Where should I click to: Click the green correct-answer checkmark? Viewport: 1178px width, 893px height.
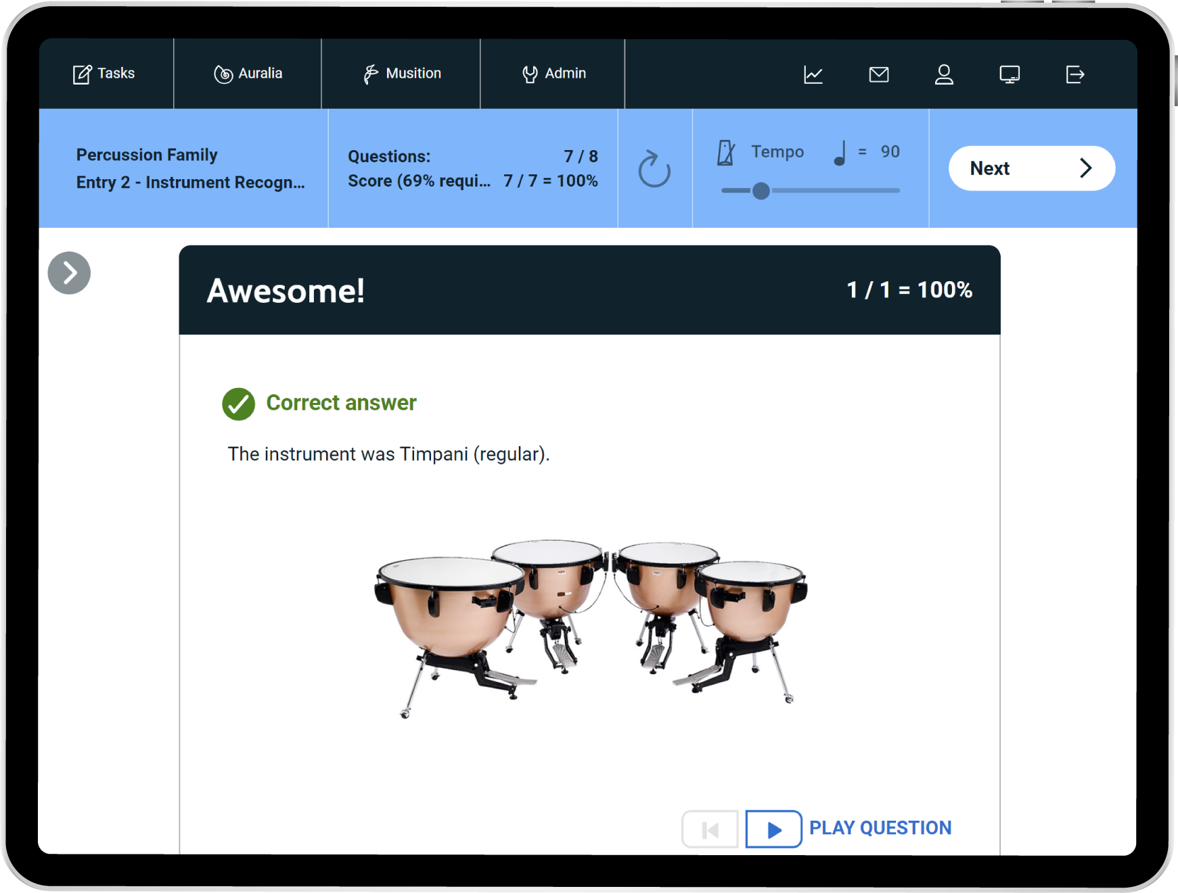238,404
